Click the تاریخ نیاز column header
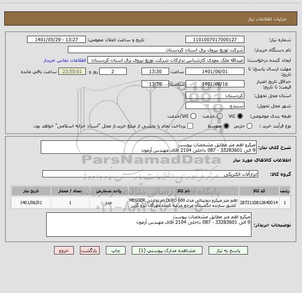The image size is (302, 293). click(31, 191)
